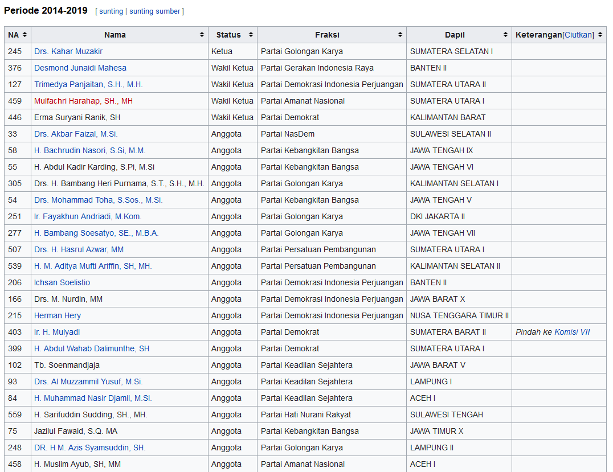Open H. Bambang Soesatyo, SE., M.B.A. link
Image resolution: width=613 pixels, height=472 pixels.
point(96,233)
